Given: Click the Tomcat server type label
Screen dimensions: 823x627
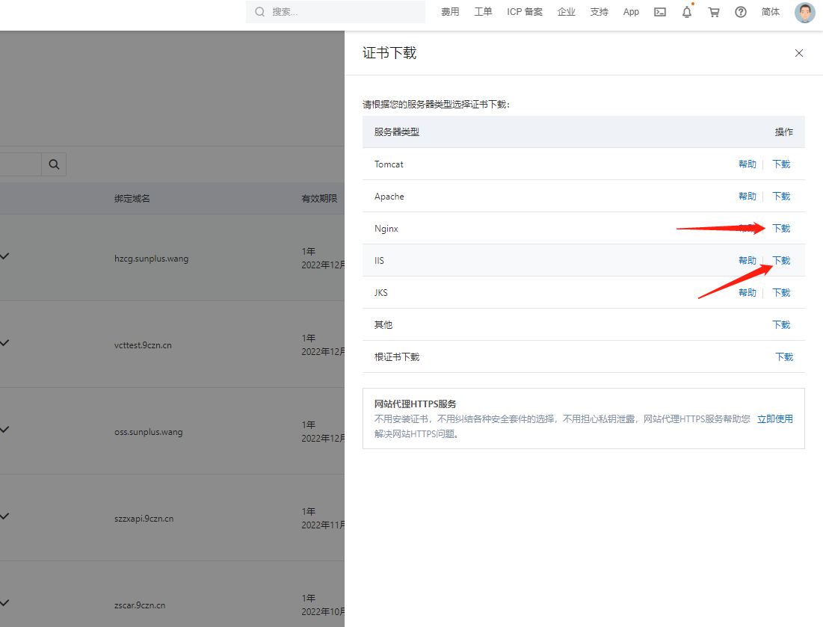Looking at the screenshot, I should [x=389, y=164].
